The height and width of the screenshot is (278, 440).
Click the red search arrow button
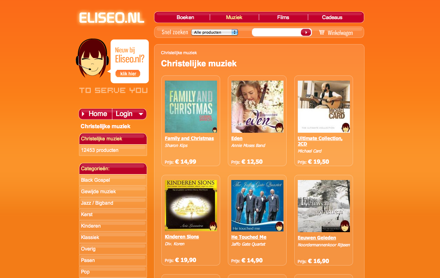(306, 32)
